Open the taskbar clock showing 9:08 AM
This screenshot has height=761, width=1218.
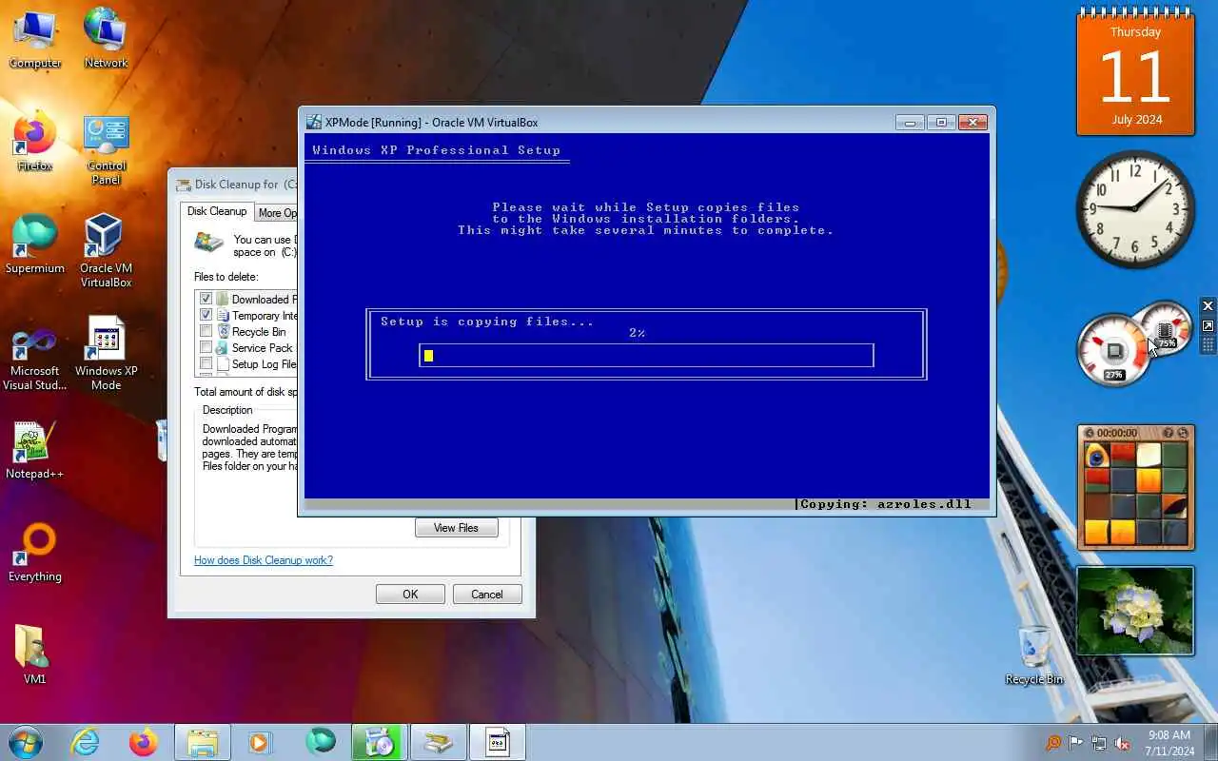point(1169,743)
